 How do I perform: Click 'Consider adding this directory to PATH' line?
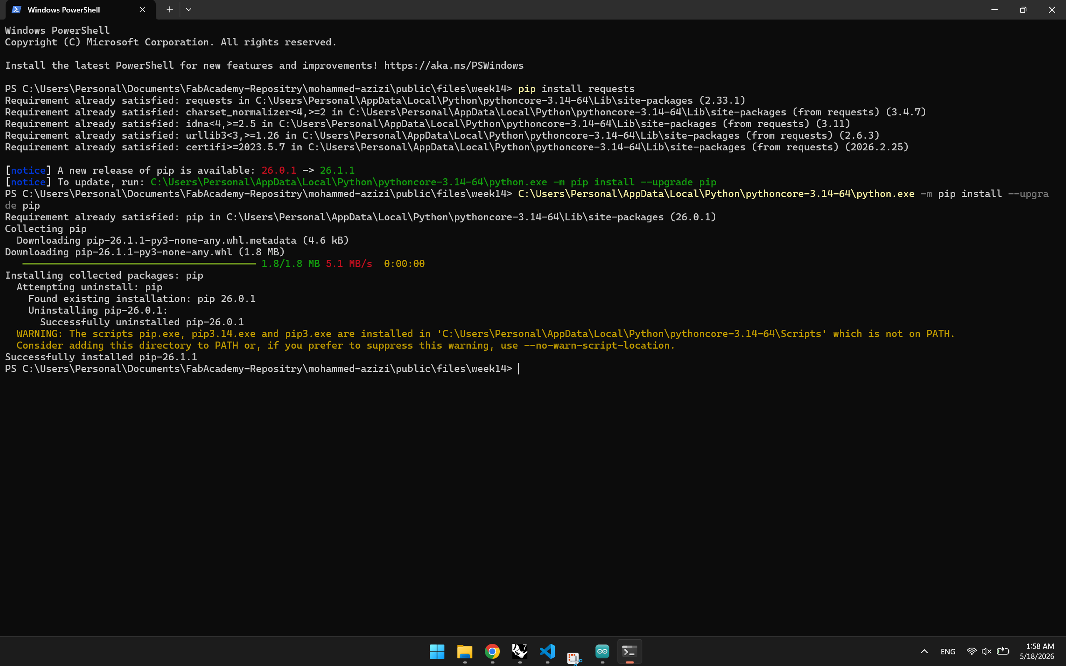346,346
